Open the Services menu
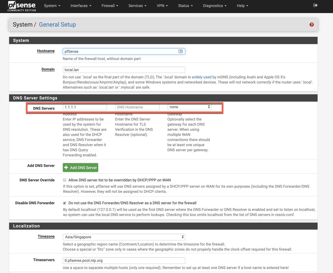The height and width of the screenshot is (273, 333). pyautogui.click(x=137, y=6)
